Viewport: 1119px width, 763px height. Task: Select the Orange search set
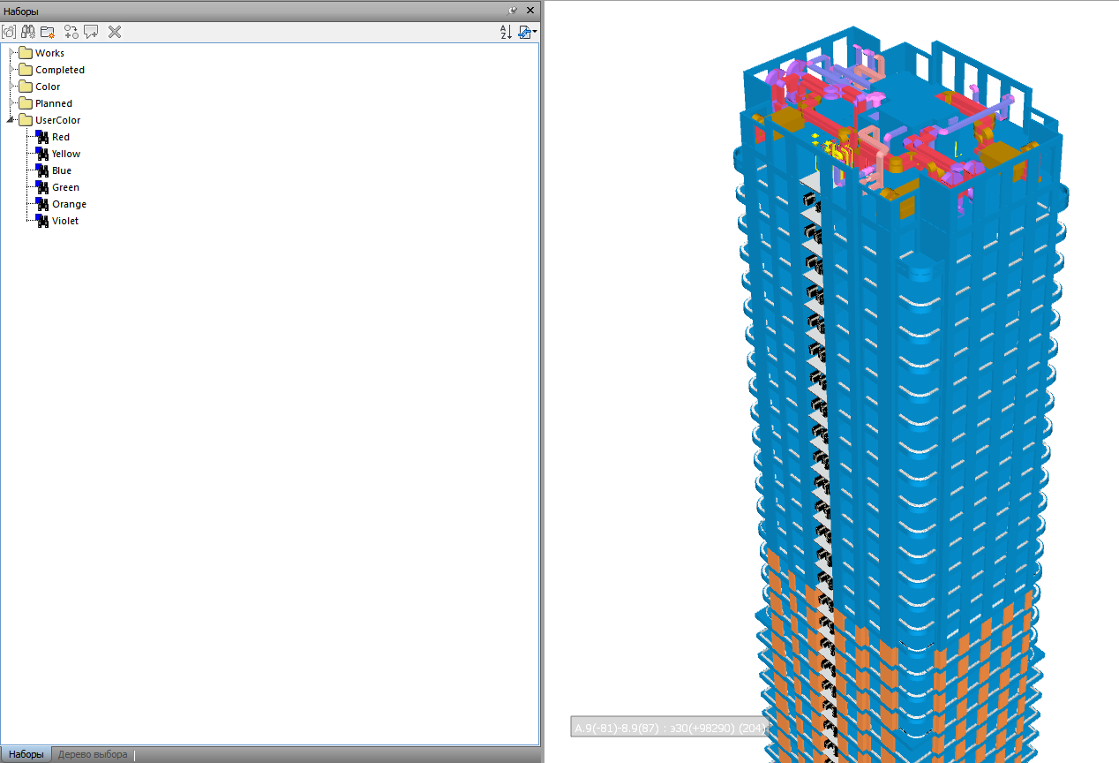click(x=69, y=204)
